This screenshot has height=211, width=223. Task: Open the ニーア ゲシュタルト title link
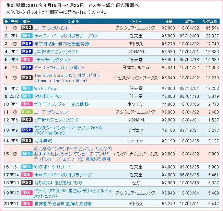coord(52,112)
